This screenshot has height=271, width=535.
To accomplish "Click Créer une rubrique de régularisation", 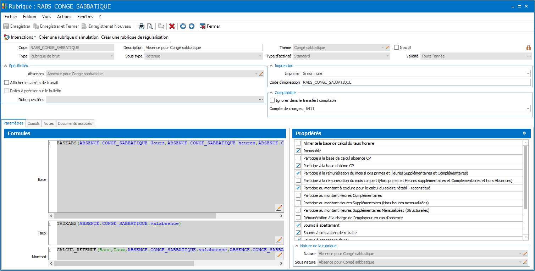I will point(135,37).
